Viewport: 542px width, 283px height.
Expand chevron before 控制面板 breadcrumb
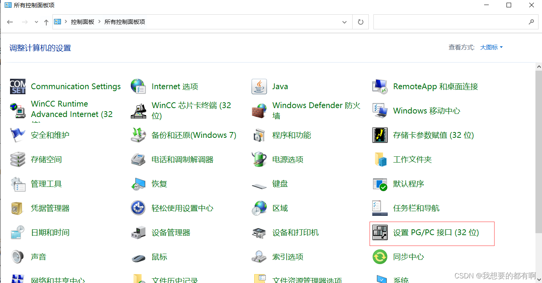tap(66, 22)
